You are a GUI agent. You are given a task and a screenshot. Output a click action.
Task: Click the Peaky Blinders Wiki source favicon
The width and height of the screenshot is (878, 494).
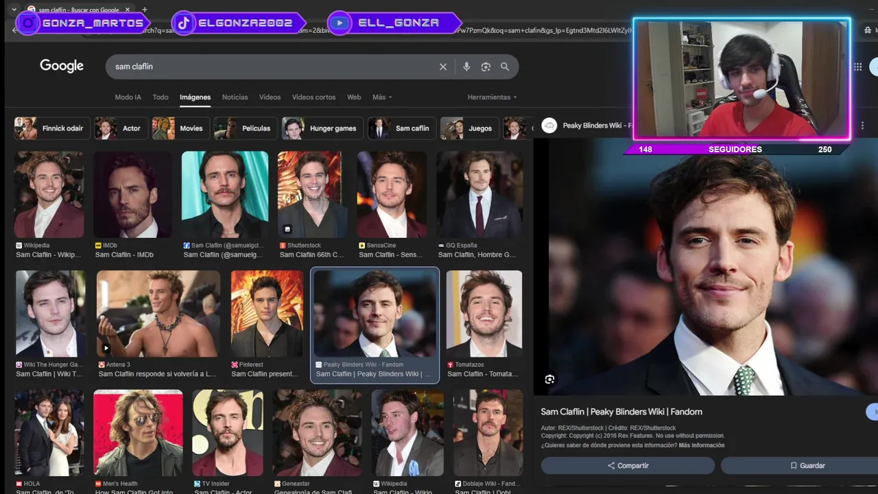[x=549, y=126]
